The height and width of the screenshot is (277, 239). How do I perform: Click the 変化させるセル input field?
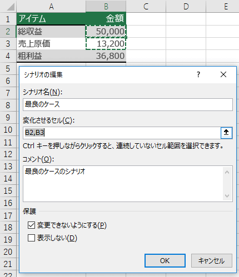click(122, 133)
